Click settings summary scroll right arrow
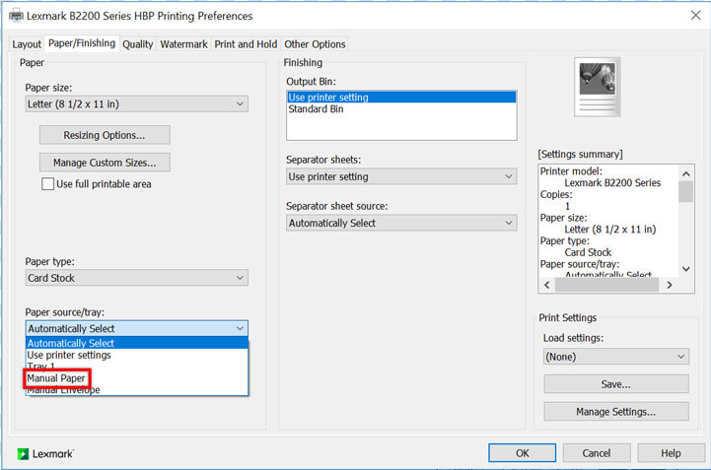This screenshot has height=470, width=711. click(x=670, y=285)
